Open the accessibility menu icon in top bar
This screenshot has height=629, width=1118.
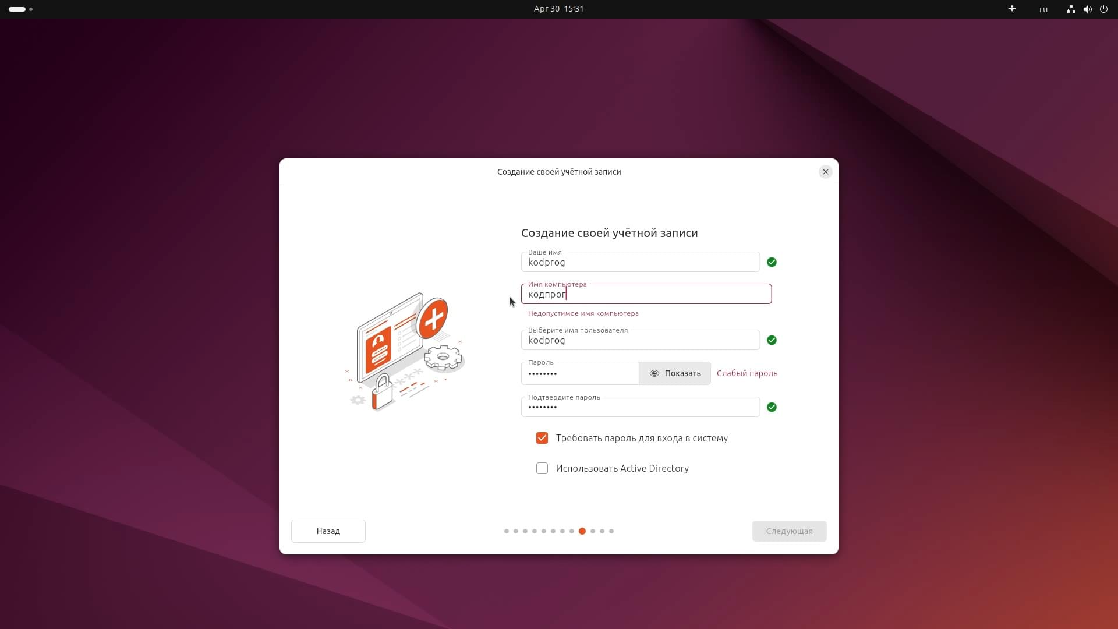(x=1012, y=9)
